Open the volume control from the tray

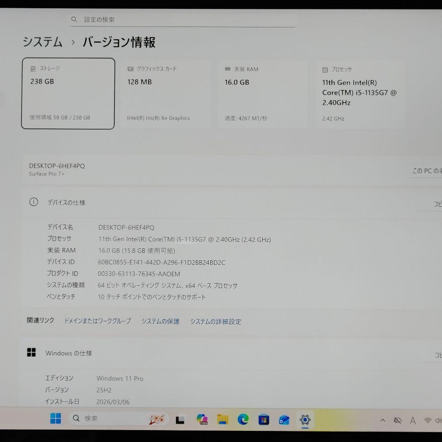[439, 420]
